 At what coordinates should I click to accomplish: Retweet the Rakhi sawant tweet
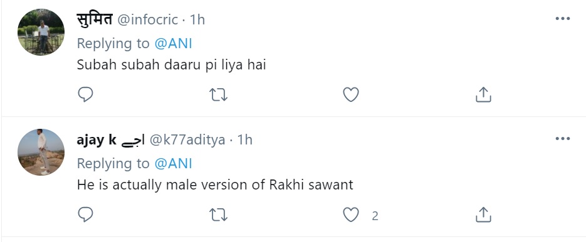coord(218,215)
